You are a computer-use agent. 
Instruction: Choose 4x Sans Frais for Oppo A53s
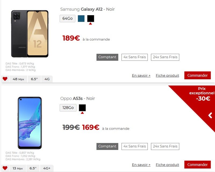coord(135,146)
